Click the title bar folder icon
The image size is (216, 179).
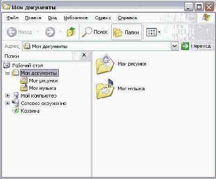point(6,7)
